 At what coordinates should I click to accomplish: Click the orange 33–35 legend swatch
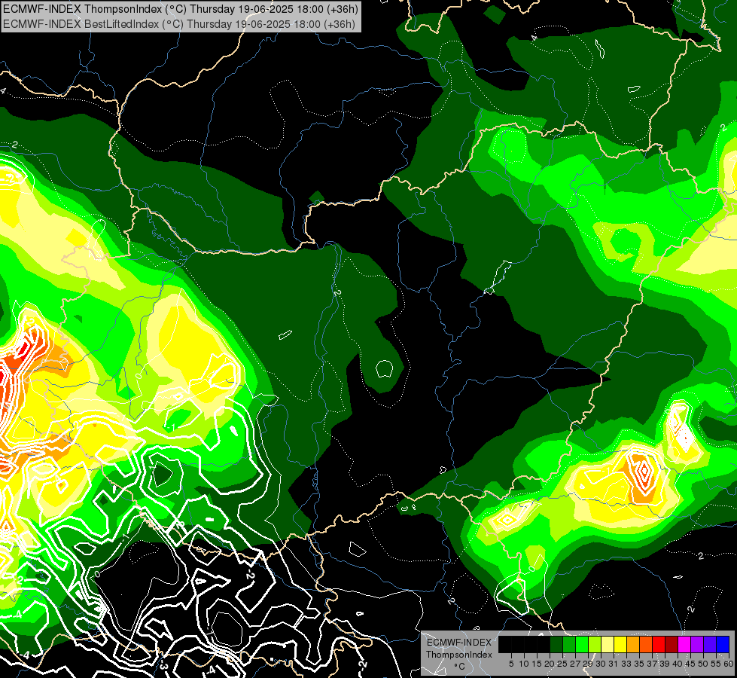(x=633, y=644)
